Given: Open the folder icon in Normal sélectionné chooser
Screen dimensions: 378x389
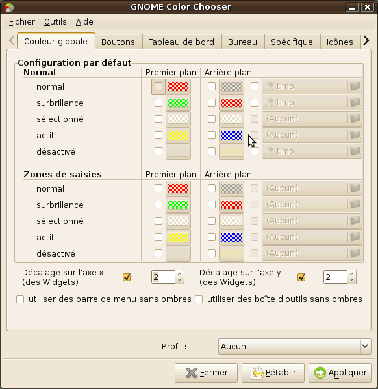Looking at the screenshot, I should (x=355, y=119).
